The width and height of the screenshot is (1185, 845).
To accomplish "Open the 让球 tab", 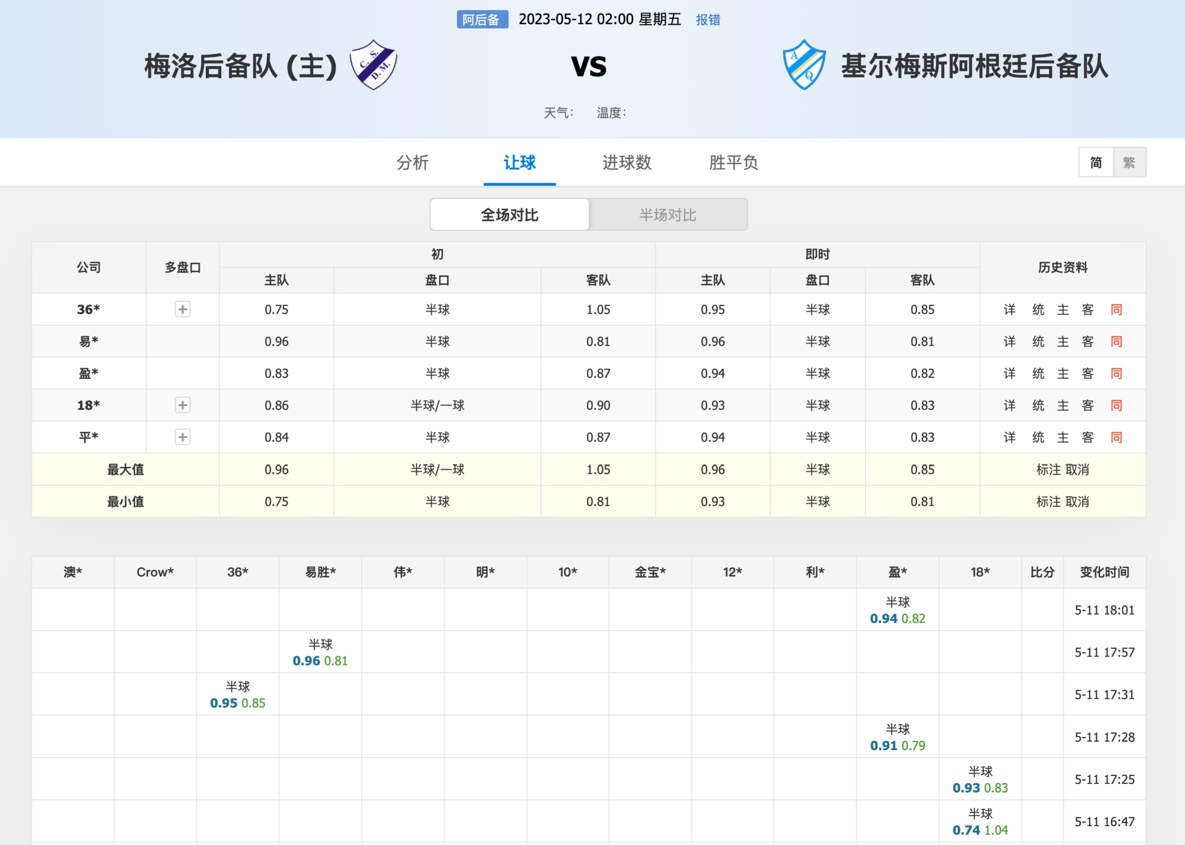I will pos(519,163).
